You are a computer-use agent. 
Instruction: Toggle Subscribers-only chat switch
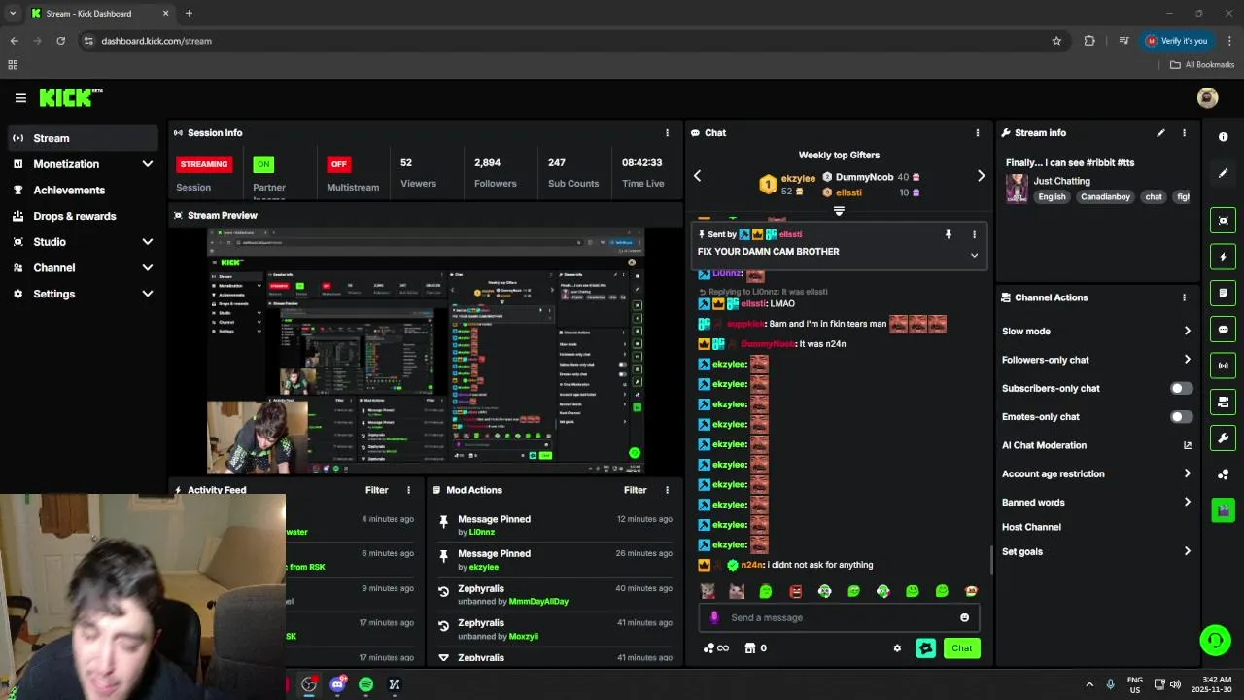[1181, 388]
